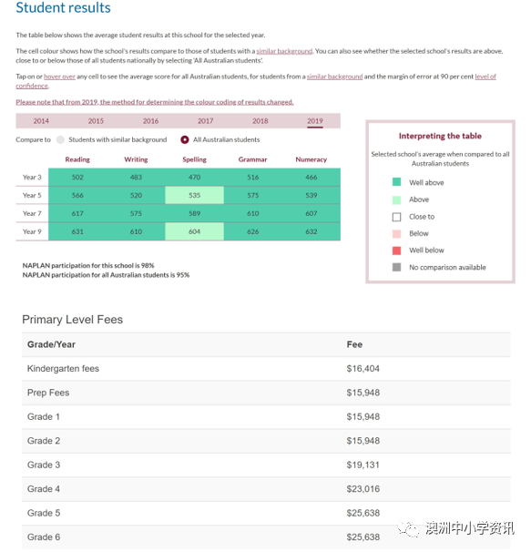
Task: Switch to the 2014 results tab
Action: 41,121
